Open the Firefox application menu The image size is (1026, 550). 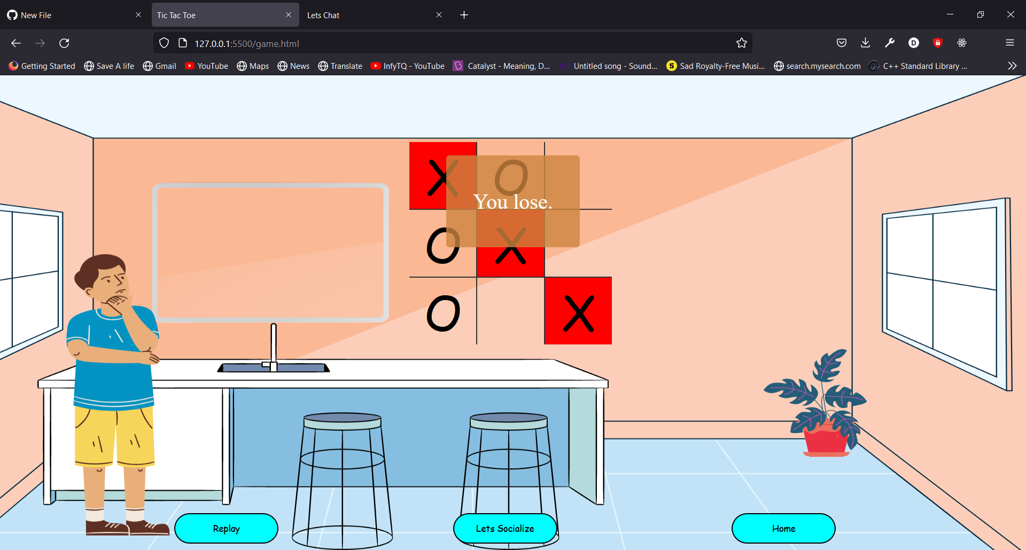pyautogui.click(x=1010, y=43)
